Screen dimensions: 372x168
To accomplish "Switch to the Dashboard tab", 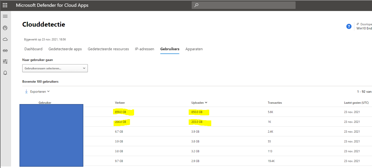I will pos(33,49).
